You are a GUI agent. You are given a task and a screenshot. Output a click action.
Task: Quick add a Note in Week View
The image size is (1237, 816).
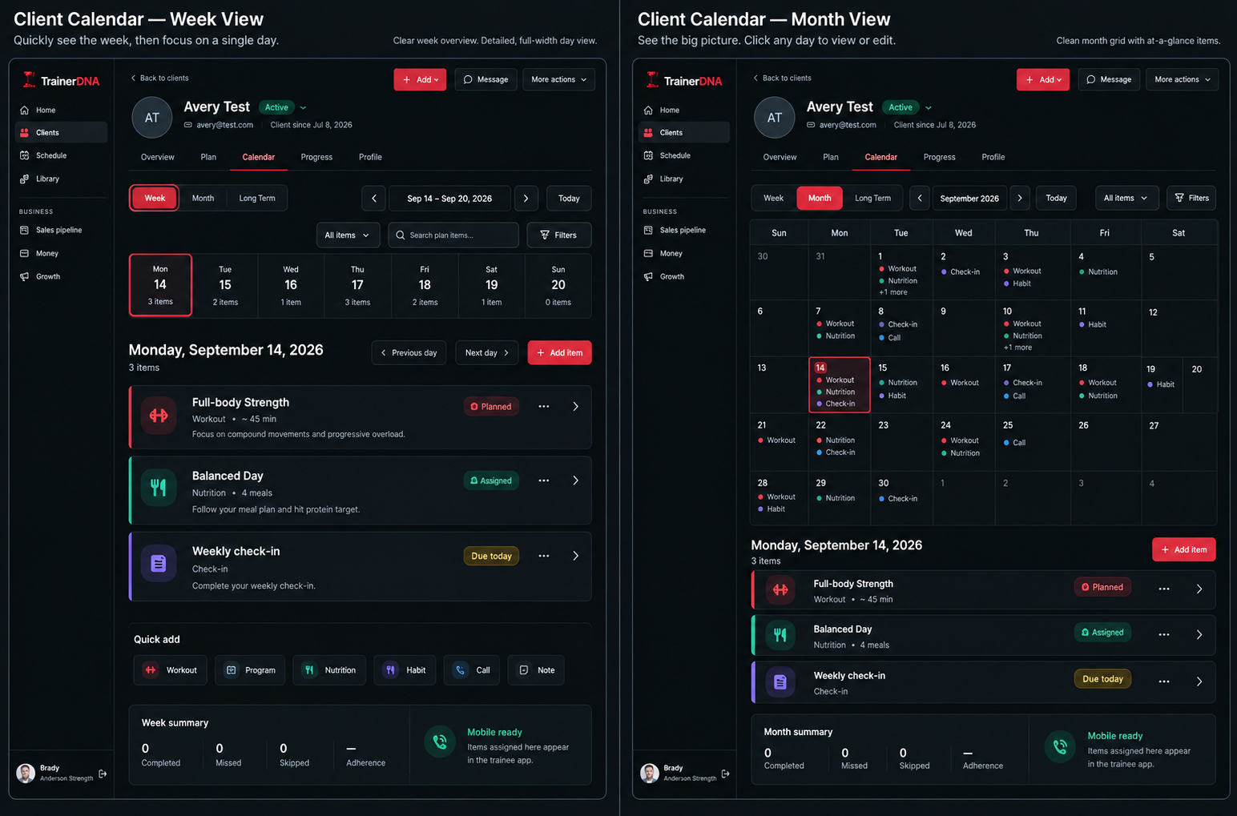[536, 670]
